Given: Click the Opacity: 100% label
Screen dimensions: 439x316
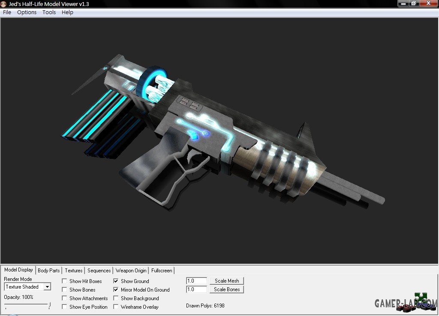Looking at the screenshot, I should click(x=18, y=297).
